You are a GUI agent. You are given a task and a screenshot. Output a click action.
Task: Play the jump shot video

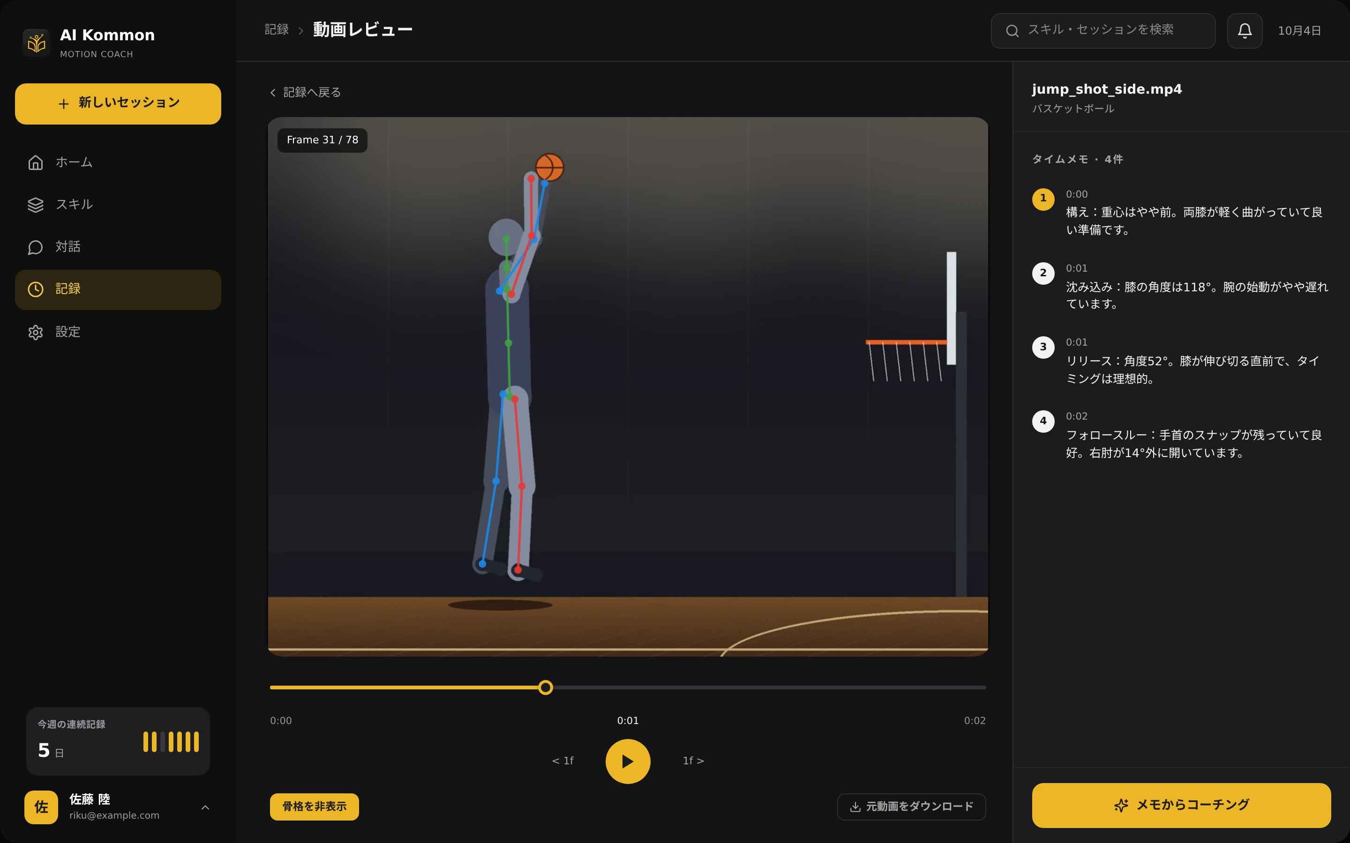628,761
